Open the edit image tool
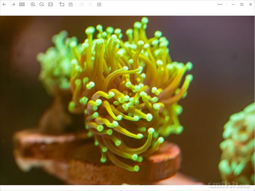Viewport: 255px width, 191px height. (x=71, y=4)
